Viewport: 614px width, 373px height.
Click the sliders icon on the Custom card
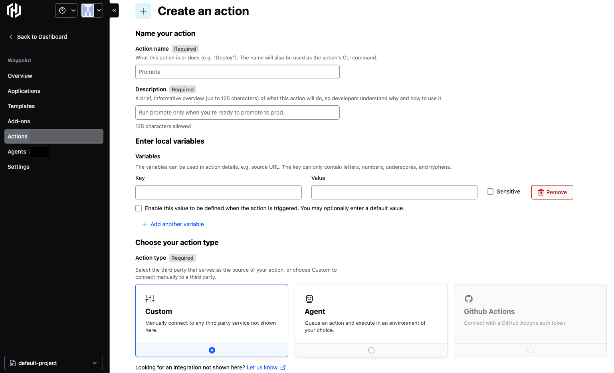pyautogui.click(x=150, y=298)
